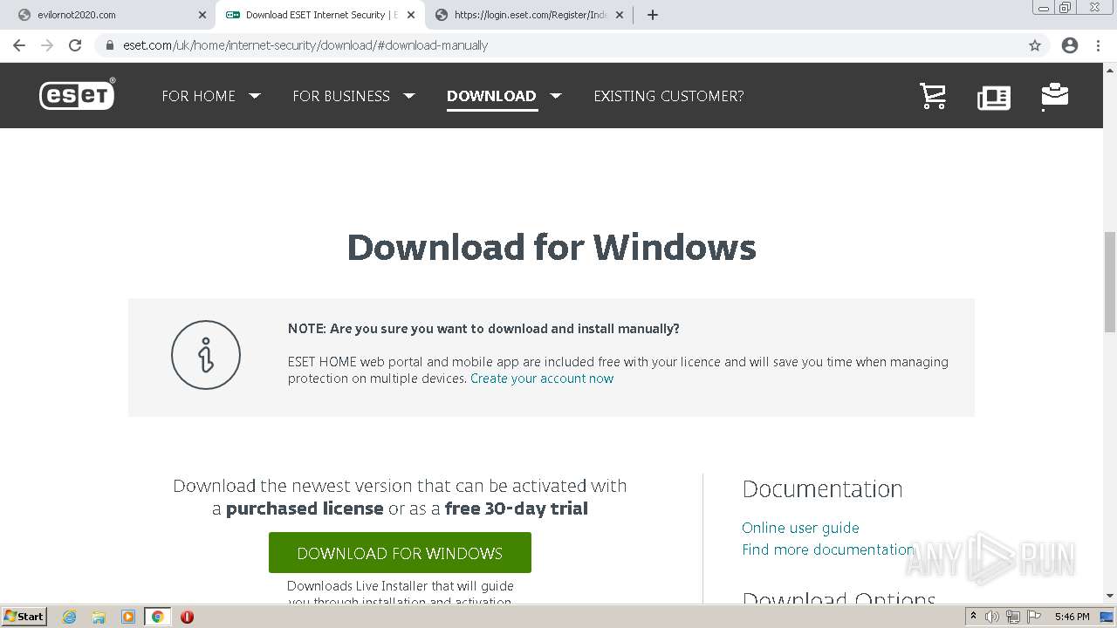Expand the FOR HOME dropdown arrow
The image size is (1117, 628).
click(255, 96)
